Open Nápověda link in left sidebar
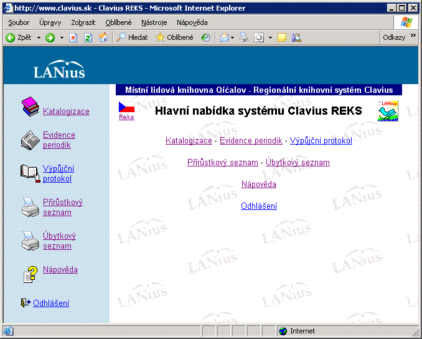The height and width of the screenshot is (339, 422). click(x=60, y=270)
